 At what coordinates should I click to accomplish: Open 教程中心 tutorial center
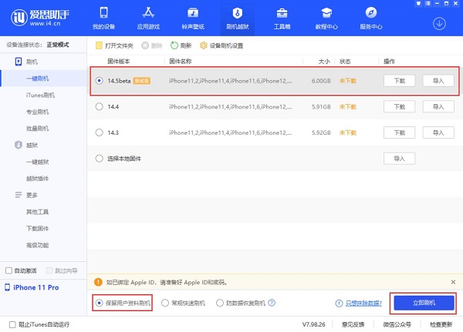[327, 17]
